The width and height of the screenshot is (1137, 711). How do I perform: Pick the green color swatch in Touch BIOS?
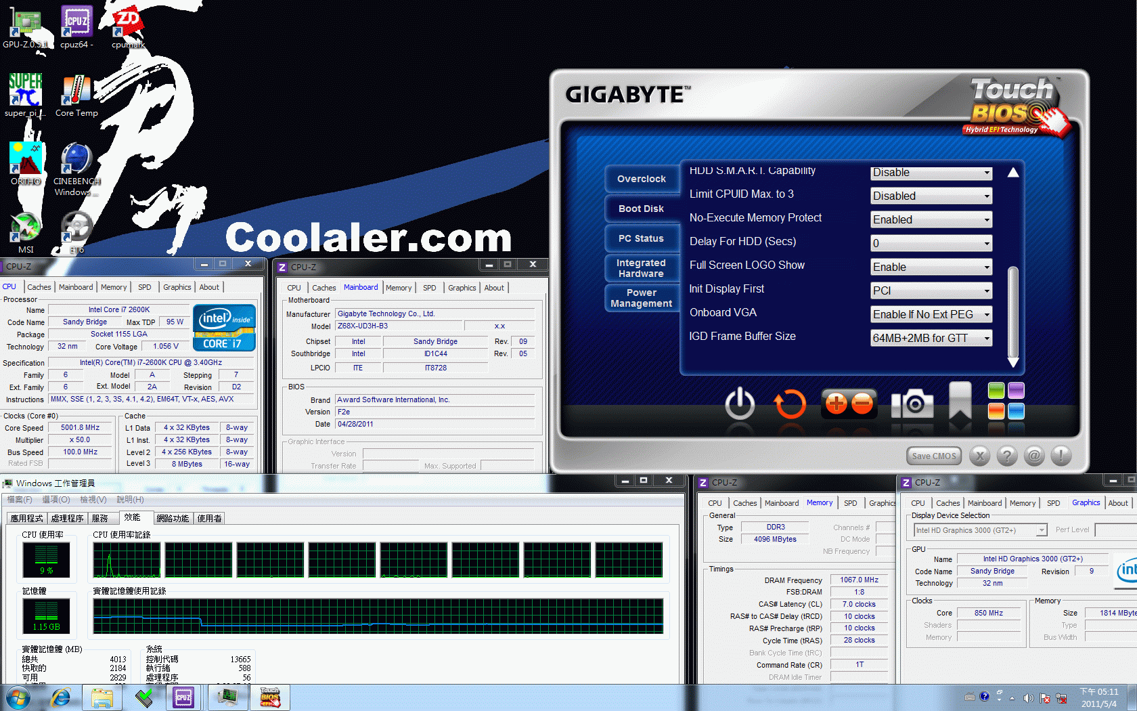click(x=996, y=391)
